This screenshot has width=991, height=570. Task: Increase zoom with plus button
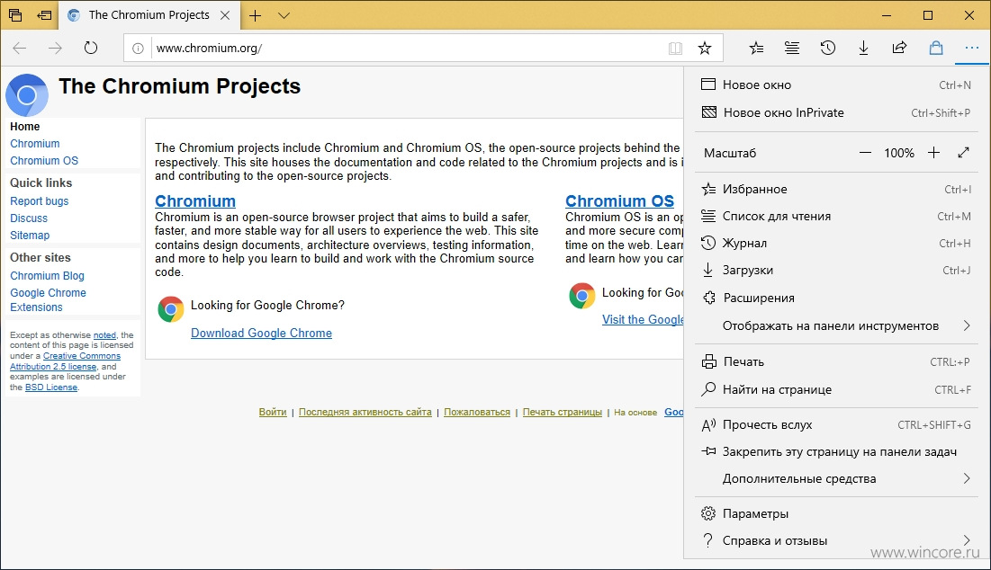pos(933,153)
